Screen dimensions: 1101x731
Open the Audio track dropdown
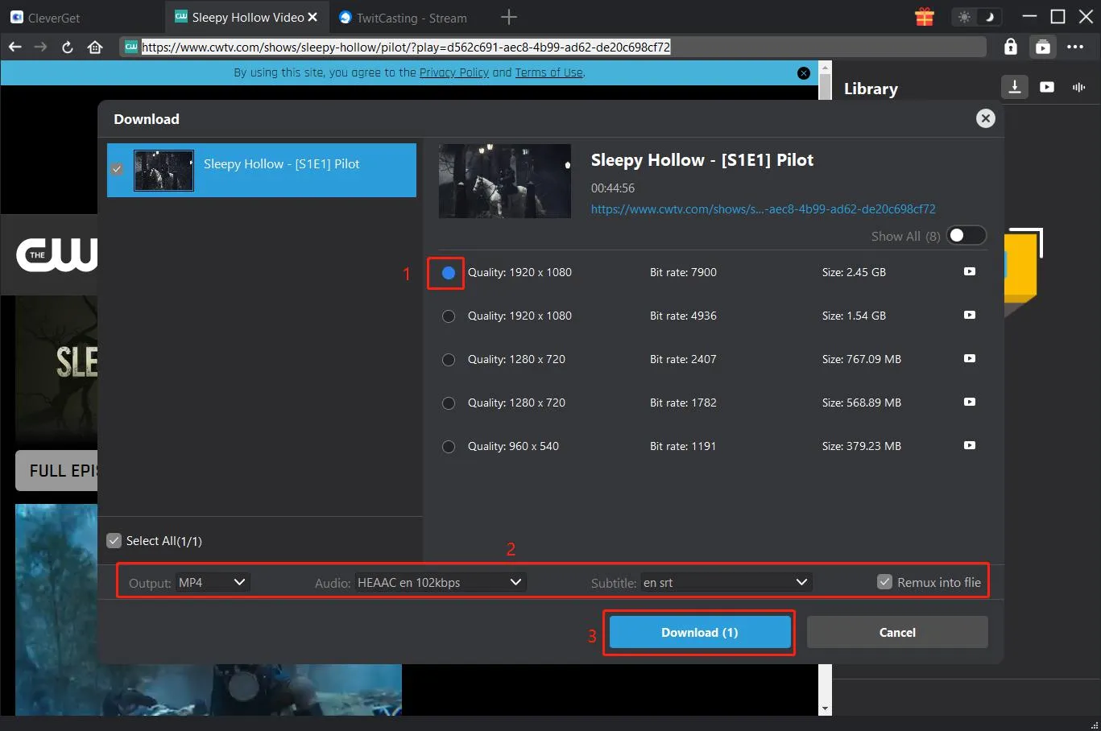pyautogui.click(x=439, y=581)
